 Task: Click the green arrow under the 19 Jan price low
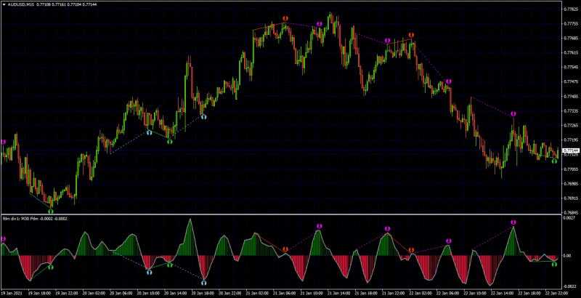click(51, 212)
